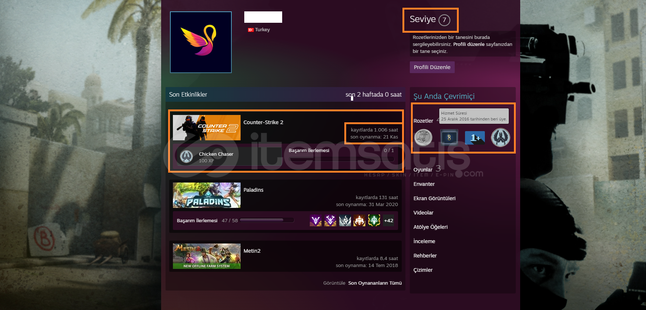
Task: Open the Metin2 title link
Action: click(x=252, y=251)
